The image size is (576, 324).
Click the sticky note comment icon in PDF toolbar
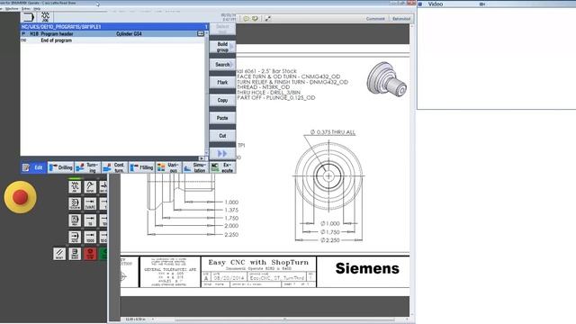click(x=246, y=18)
